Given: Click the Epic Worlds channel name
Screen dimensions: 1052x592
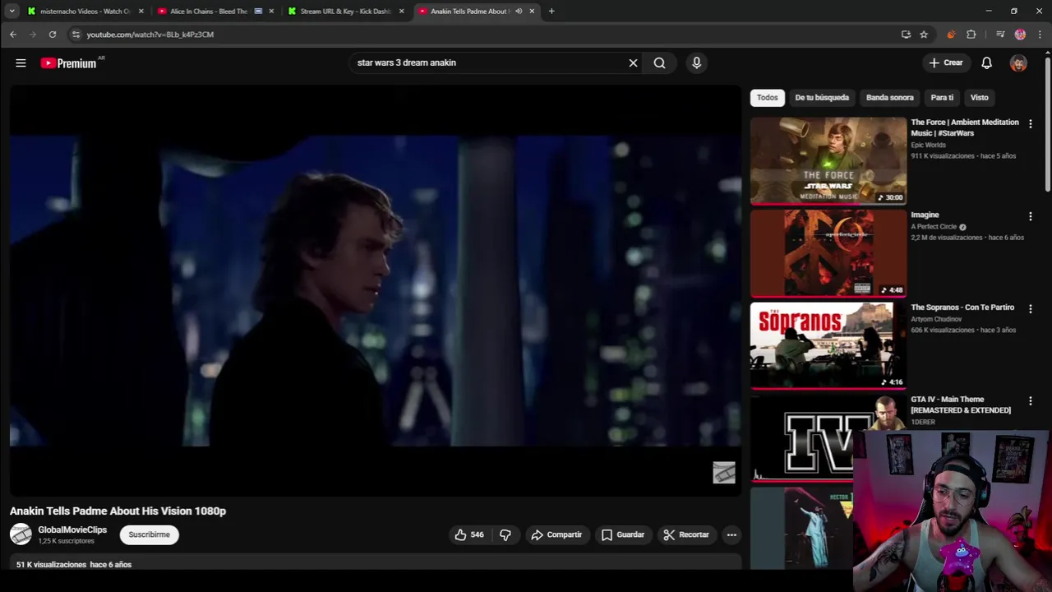Looking at the screenshot, I should click(x=928, y=145).
